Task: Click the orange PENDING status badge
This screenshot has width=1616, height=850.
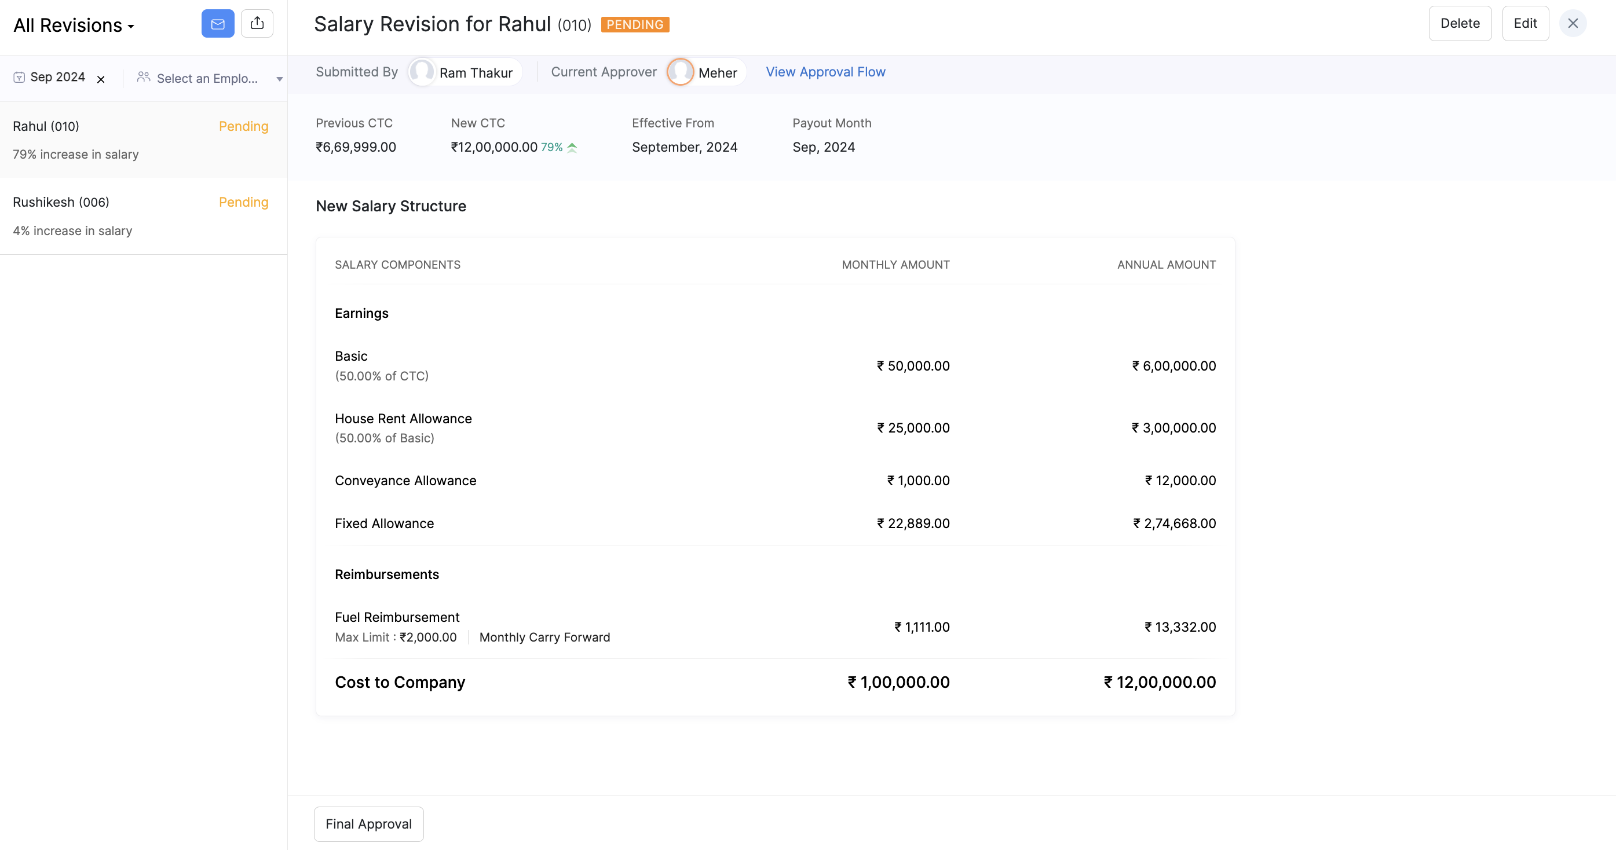Action: point(635,25)
